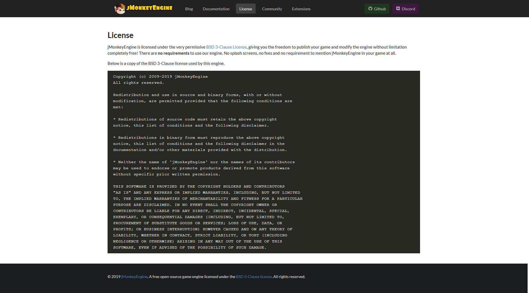Open the Blog menu item

(189, 9)
